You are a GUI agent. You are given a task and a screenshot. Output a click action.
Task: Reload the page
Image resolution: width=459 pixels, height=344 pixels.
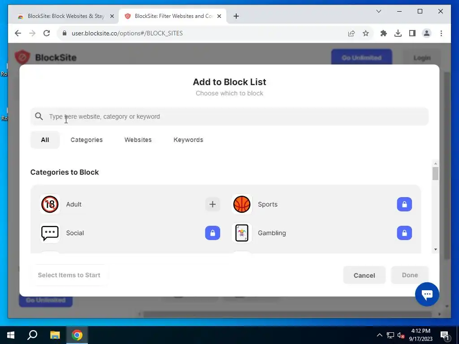[47, 33]
